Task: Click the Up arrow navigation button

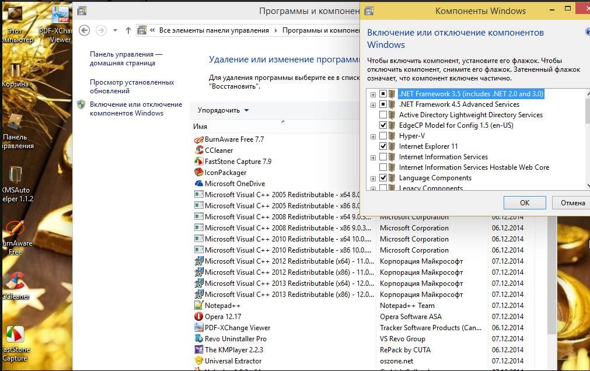Action: [x=128, y=30]
